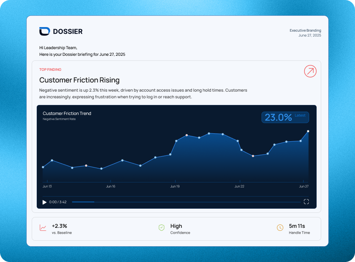Click the Hi Leadership Team greeting
The height and width of the screenshot is (262, 355).
point(58,48)
